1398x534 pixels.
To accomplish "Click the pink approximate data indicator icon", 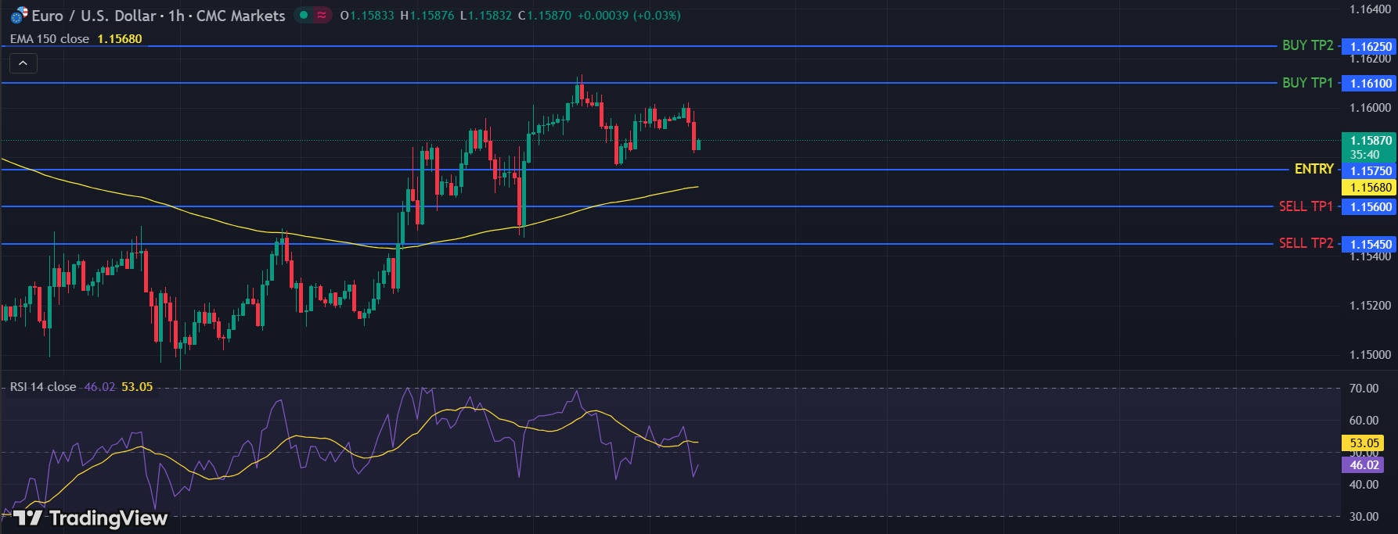I will coord(322,15).
